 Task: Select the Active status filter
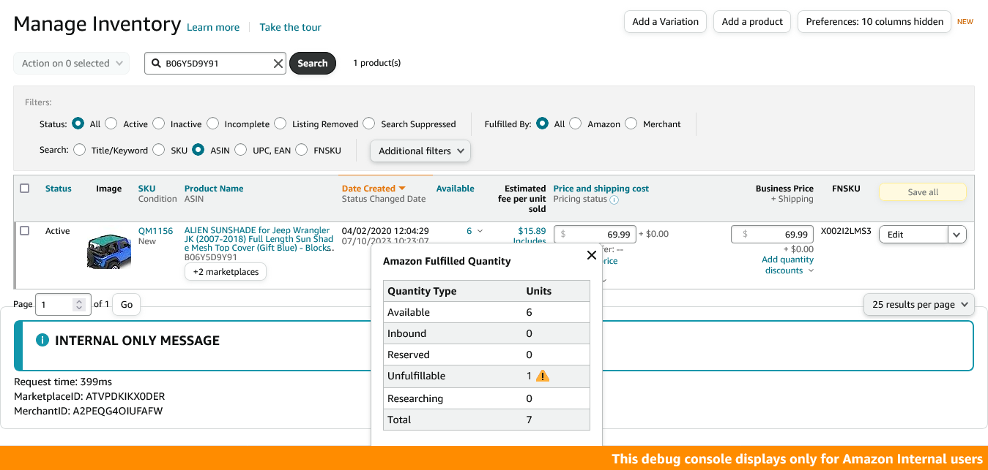pyautogui.click(x=111, y=124)
